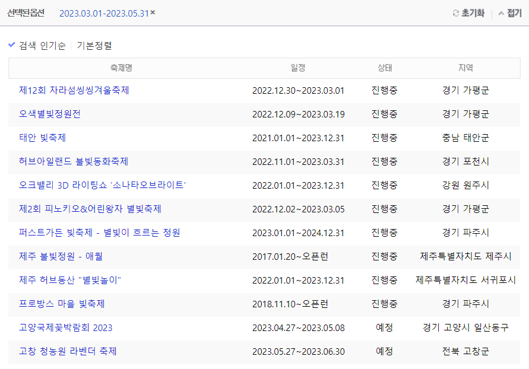529x369 pixels.
Task: Click the date 2022.12.30~2023.03.01
Action: (x=298, y=91)
